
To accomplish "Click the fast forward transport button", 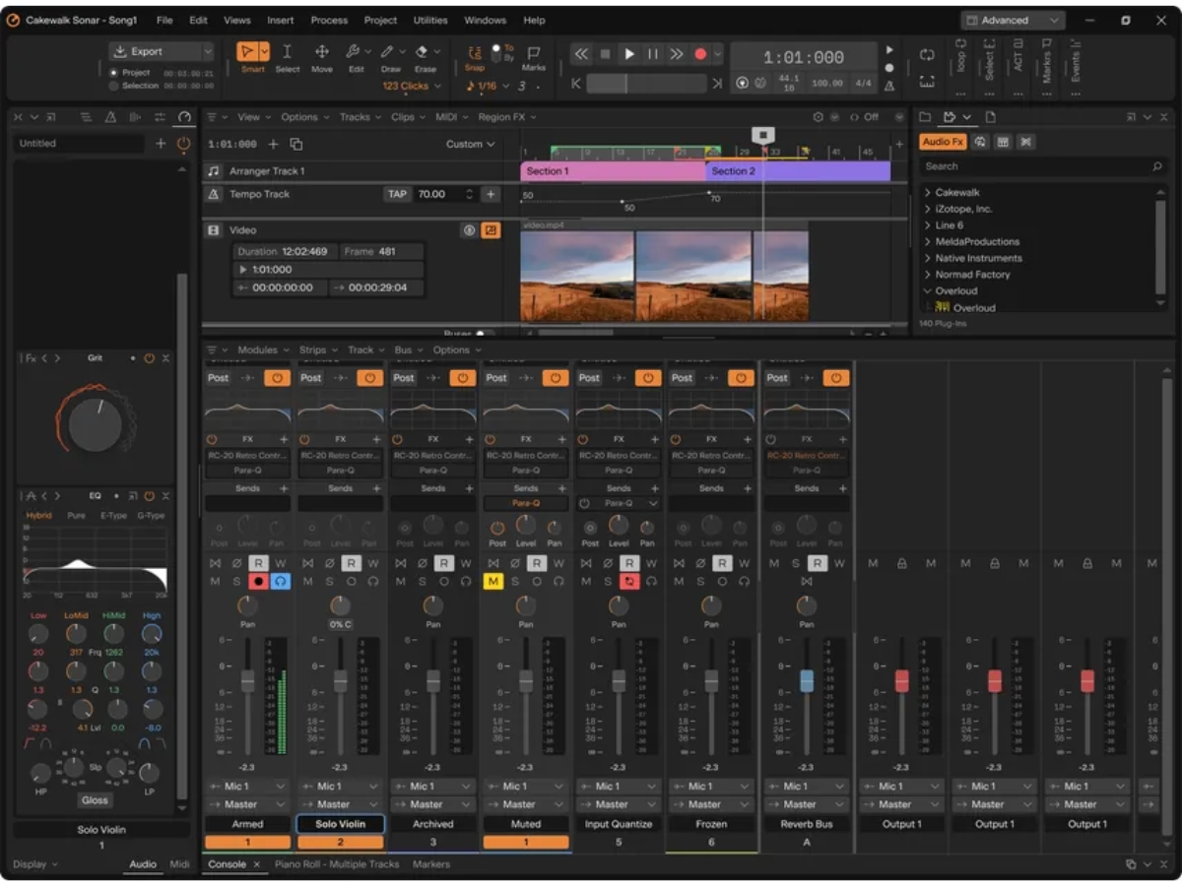I will coord(677,55).
